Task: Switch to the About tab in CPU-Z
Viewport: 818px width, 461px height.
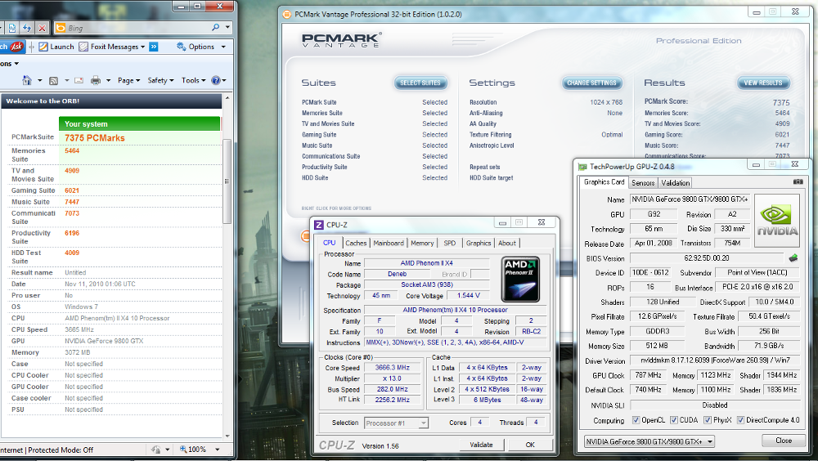Action: point(507,243)
